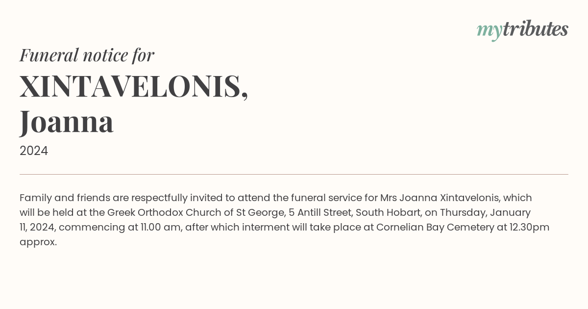Screen dimensions: 588x309
Task: Click the address "5 Antill Street"
Action: click(319, 213)
